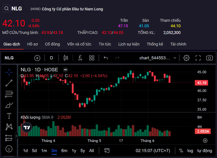Open chart settings gear icon
This screenshot has width=217, height=158.
click(186, 58)
